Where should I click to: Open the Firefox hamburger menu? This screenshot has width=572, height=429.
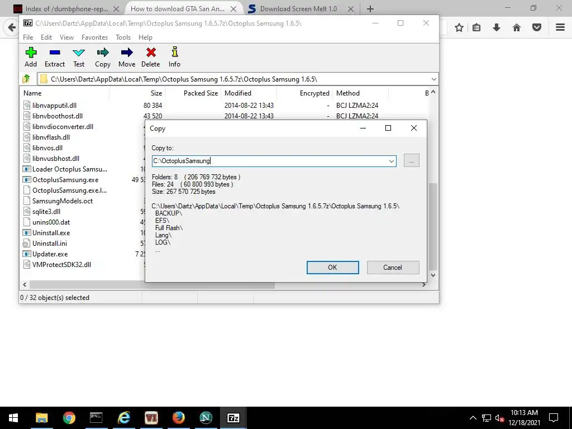tap(560, 27)
